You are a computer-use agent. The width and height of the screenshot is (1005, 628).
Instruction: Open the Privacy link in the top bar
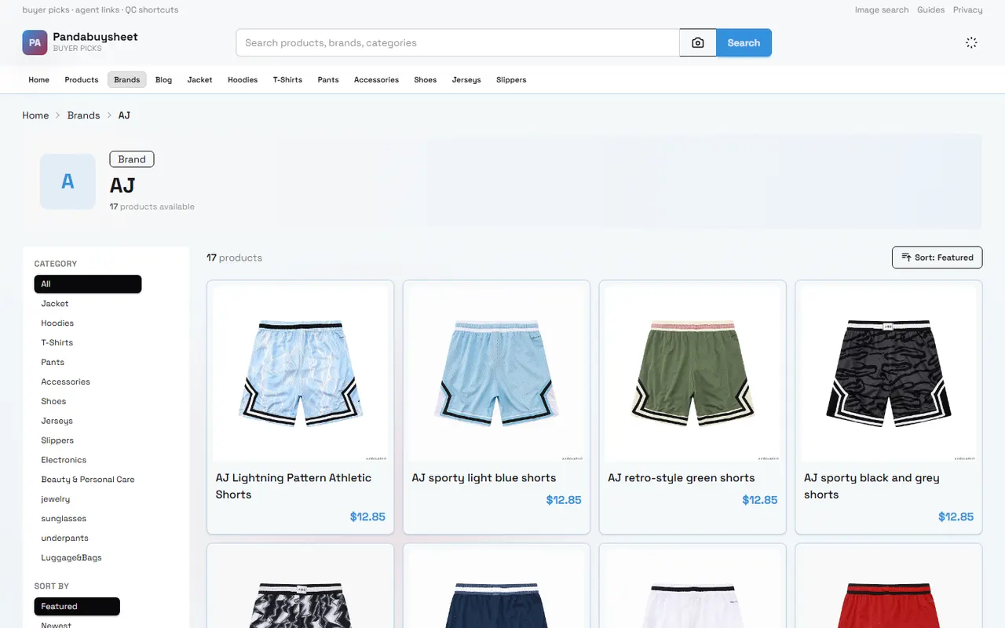[x=968, y=10]
